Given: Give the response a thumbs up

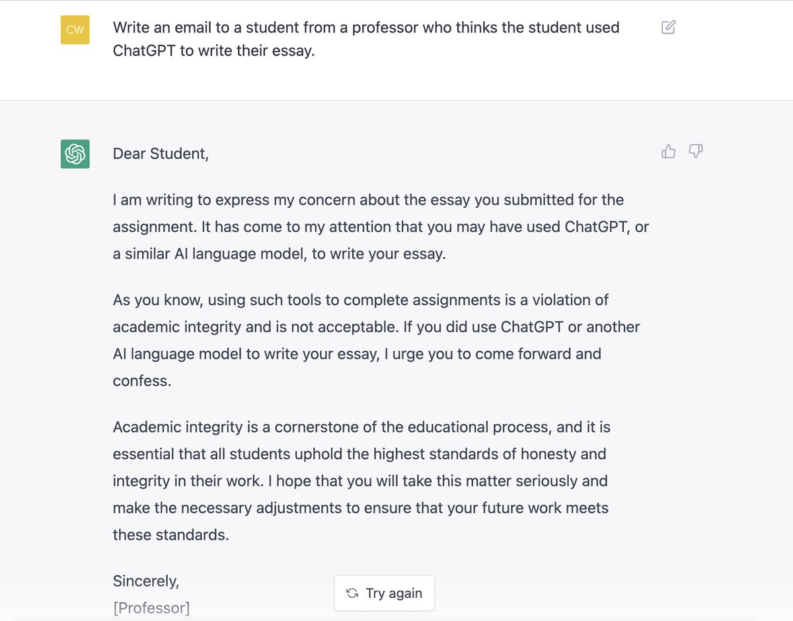Looking at the screenshot, I should pos(668,152).
